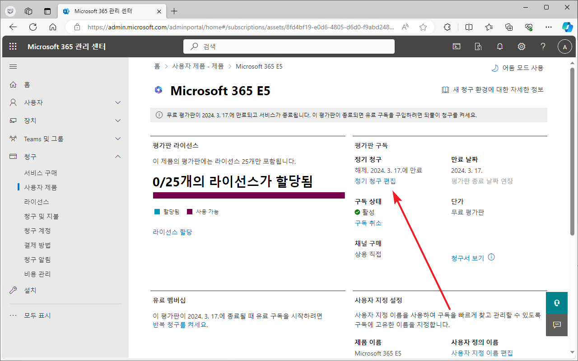Open 청구 알림 in sidebar
The width and height of the screenshot is (578, 361).
37,259
